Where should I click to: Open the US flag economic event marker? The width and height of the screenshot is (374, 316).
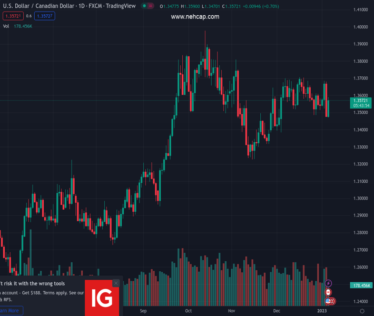point(328,301)
